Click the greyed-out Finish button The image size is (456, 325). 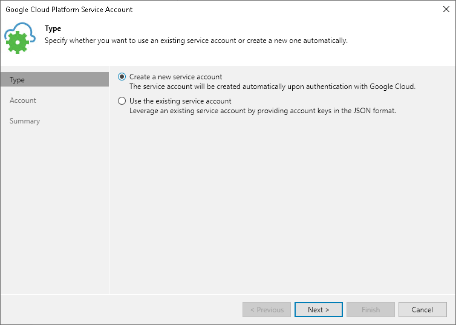pyautogui.click(x=371, y=310)
